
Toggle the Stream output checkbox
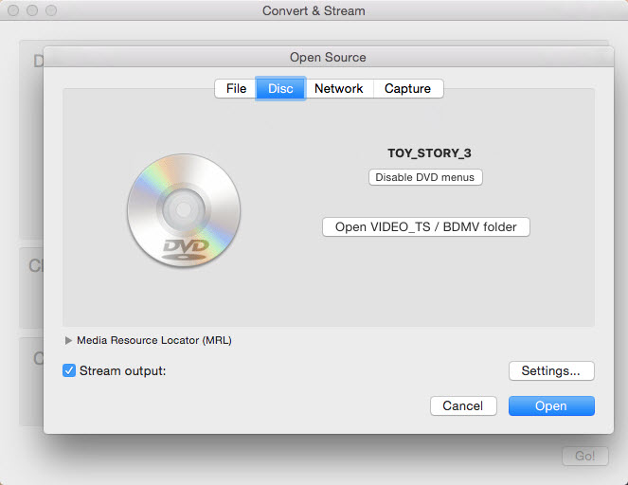tap(69, 370)
